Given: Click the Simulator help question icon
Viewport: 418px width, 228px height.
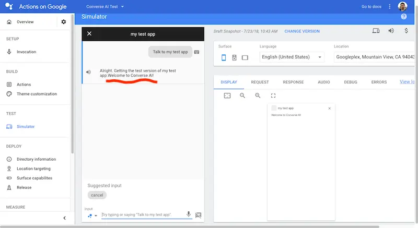Looking at the screenshot, I should tap(404, 17).
